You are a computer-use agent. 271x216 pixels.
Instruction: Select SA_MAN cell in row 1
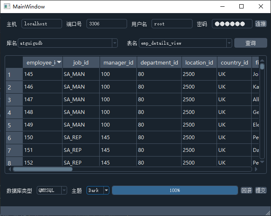point(81,74)
